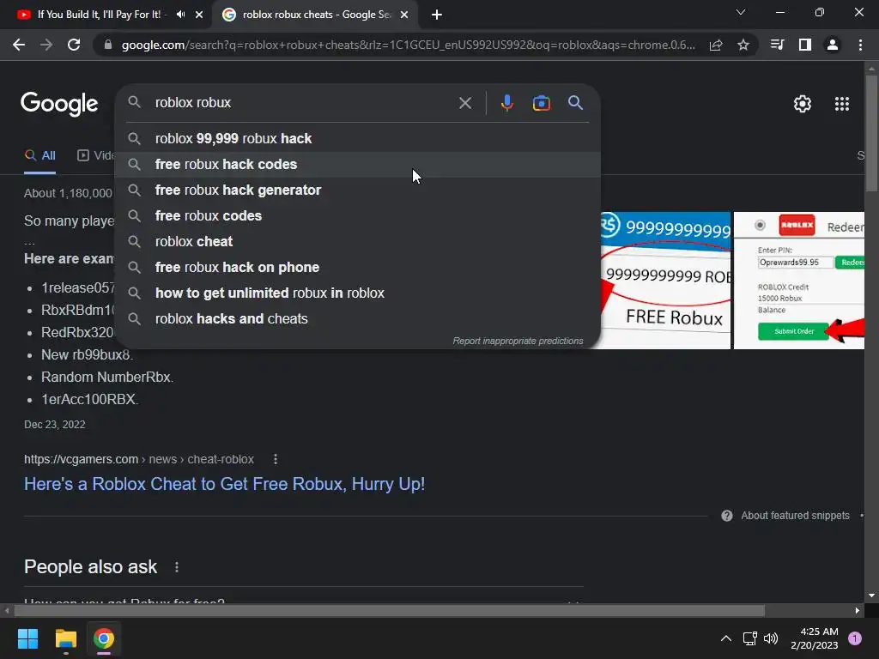Choose suggestion 'free robux hack codes'
This screenshot has height=659, width=879.
pos(357,164)
